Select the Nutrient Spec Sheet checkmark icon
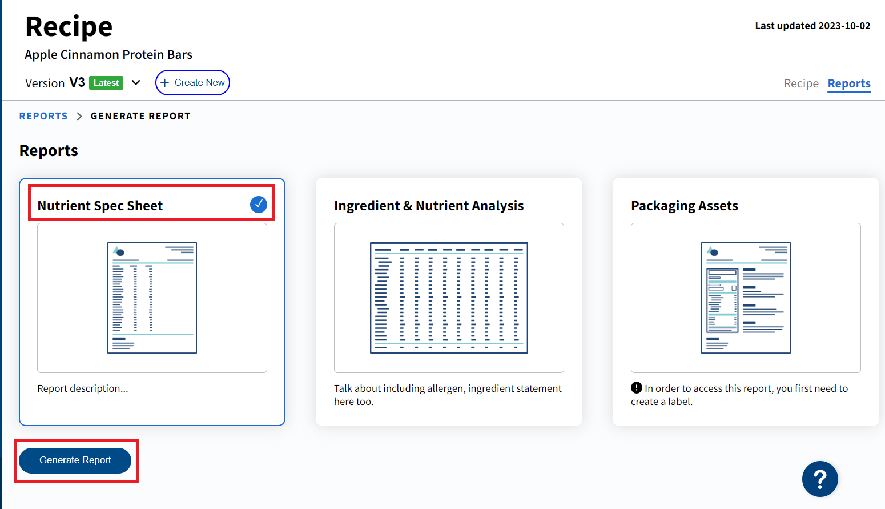 (259, 204)
